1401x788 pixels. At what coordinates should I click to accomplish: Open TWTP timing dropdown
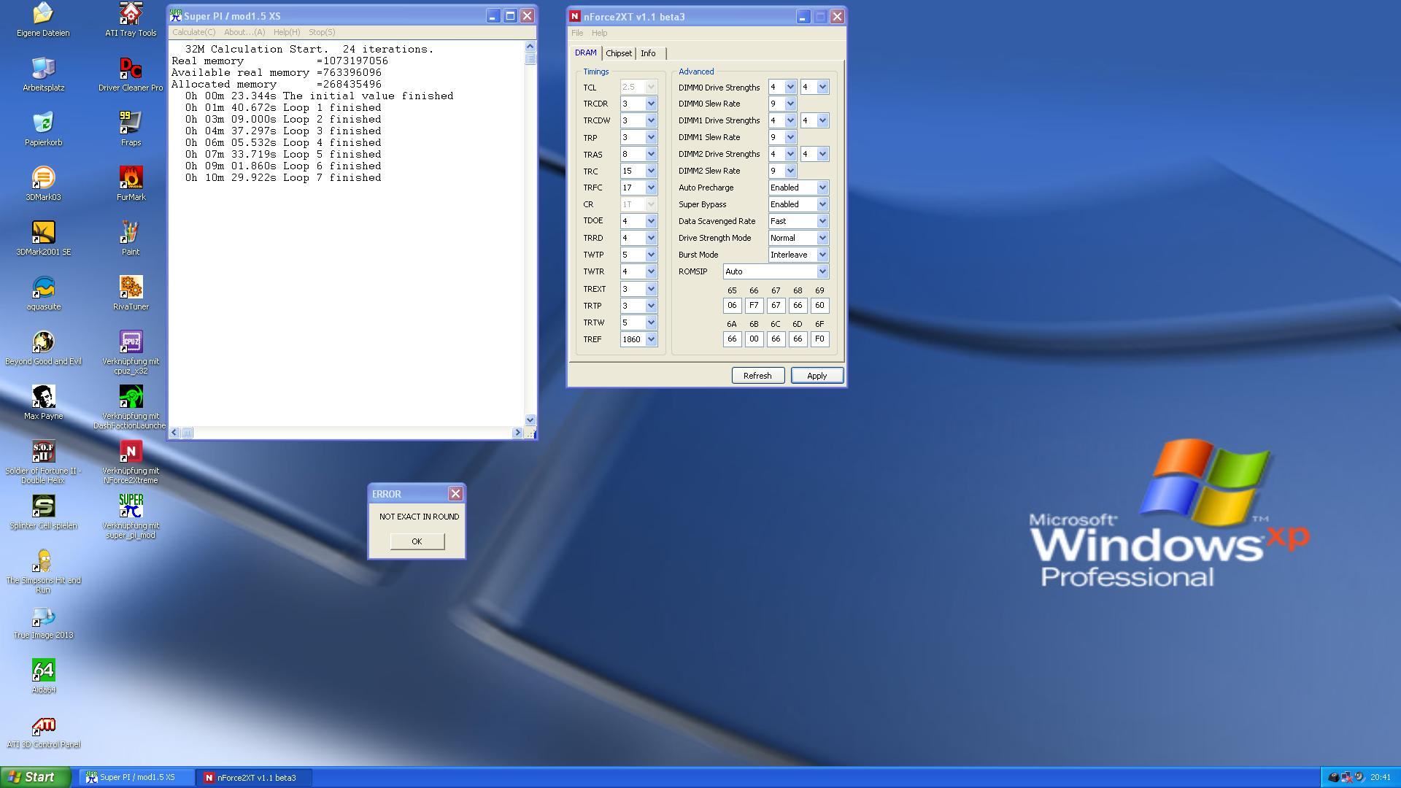[x=651, y=255]
